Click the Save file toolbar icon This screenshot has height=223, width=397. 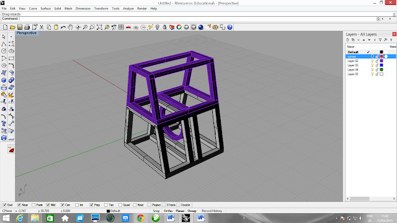20,27
